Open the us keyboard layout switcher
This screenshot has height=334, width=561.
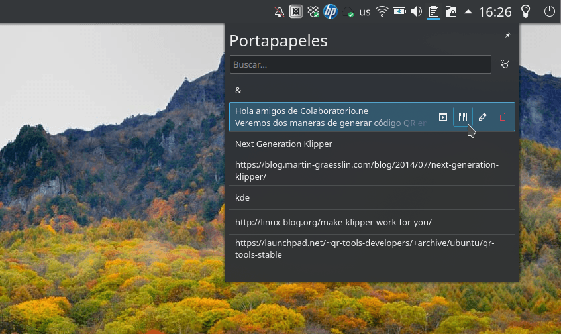point(364,12)
